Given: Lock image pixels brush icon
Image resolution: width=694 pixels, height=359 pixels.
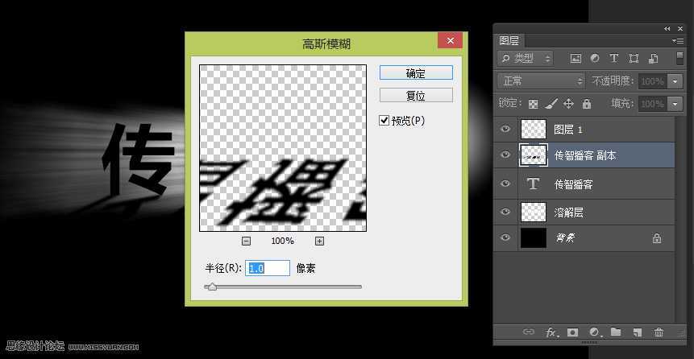Looking at the screenshot, I should (551, 104).
